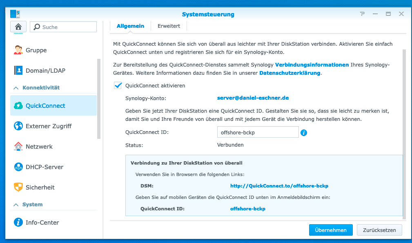Select the QuickConnect cloud icon
This screenshot has height=243, width=412.
click(18, 106)
